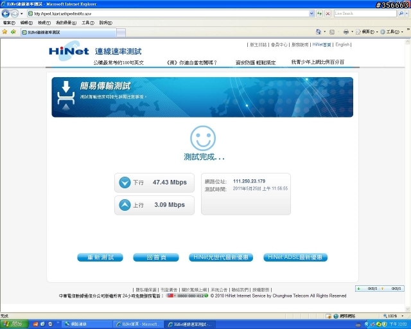The height and width of the screenshot is (329, 411).
Task: Click the HiNet ADSL最新優惠 button
Action: pos(295,258)
